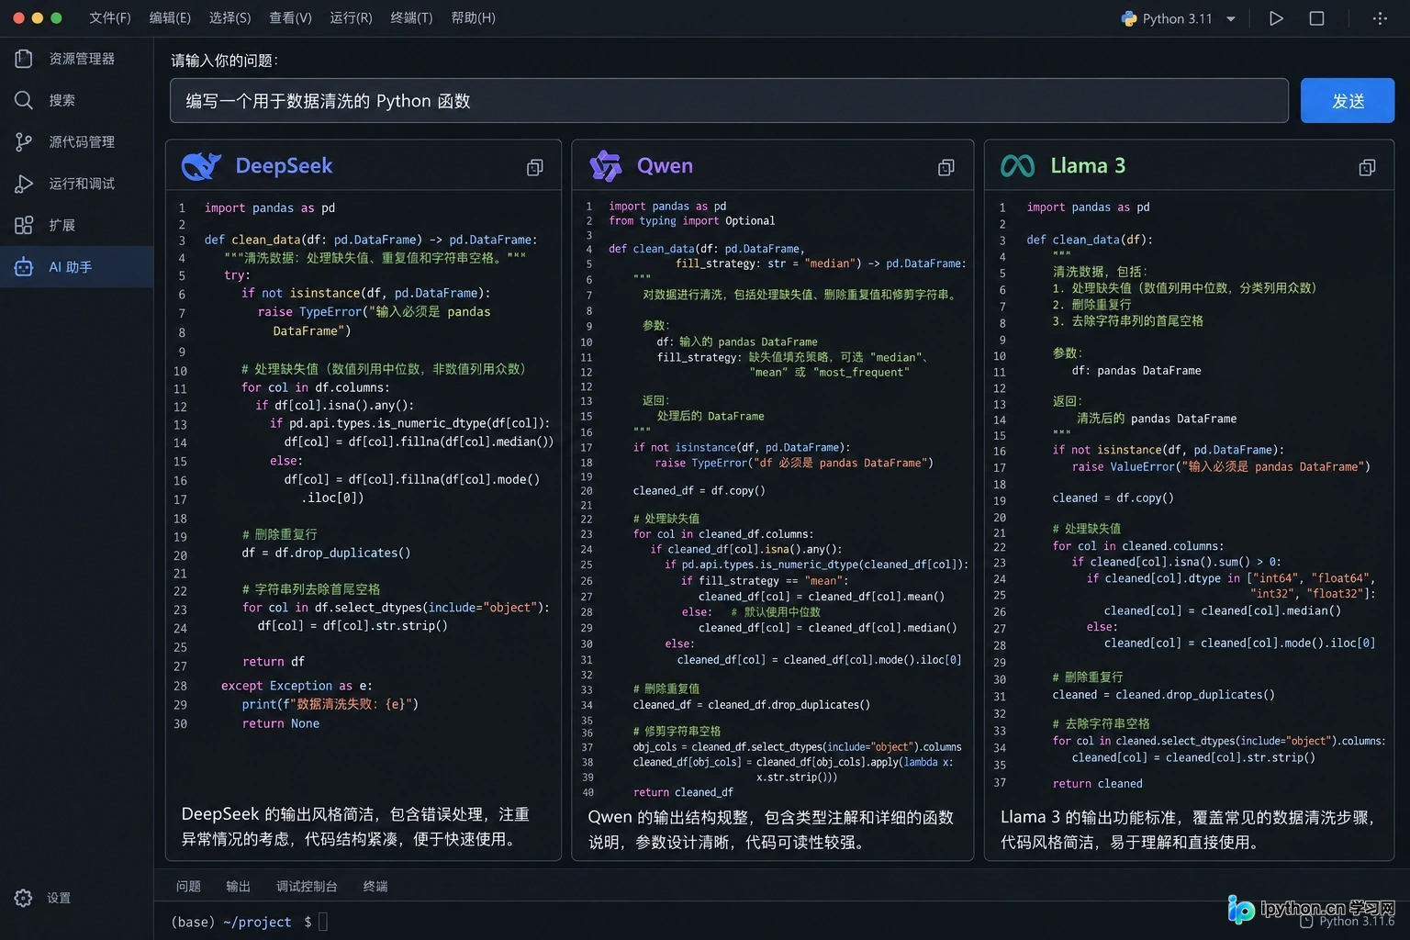Click the Qwen panel title text
This screenshot has width=1410, height=940.
665,166
